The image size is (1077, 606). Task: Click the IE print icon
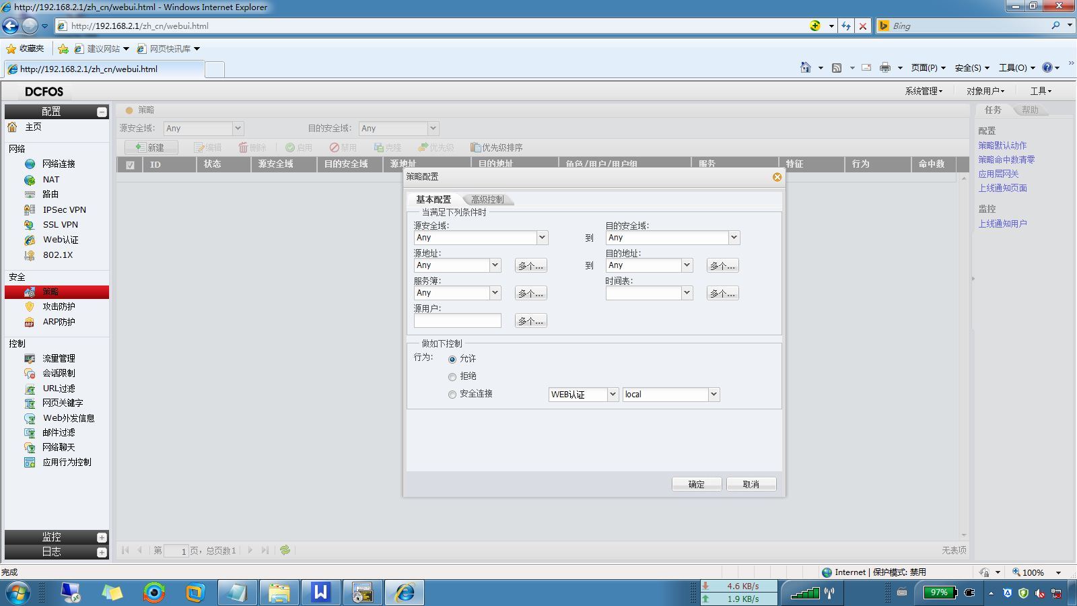point(885,67)
